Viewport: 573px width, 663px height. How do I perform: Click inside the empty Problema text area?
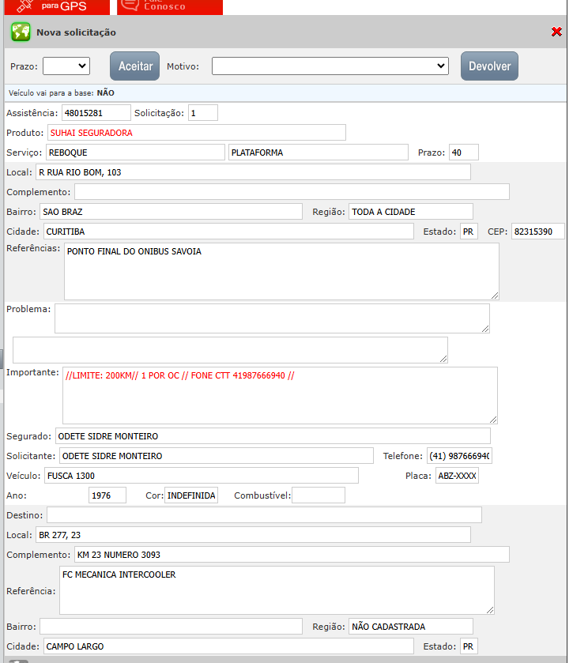tap(271, 318)
